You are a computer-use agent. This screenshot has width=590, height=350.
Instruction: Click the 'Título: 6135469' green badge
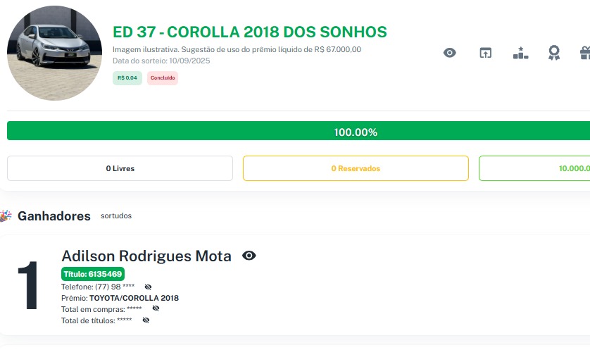[93, 274]
